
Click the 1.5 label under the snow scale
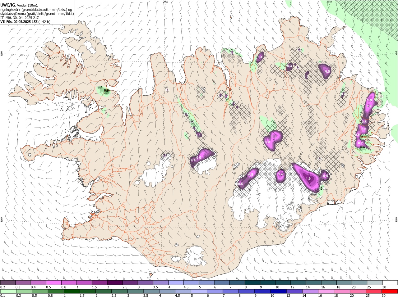pos(94,287)
